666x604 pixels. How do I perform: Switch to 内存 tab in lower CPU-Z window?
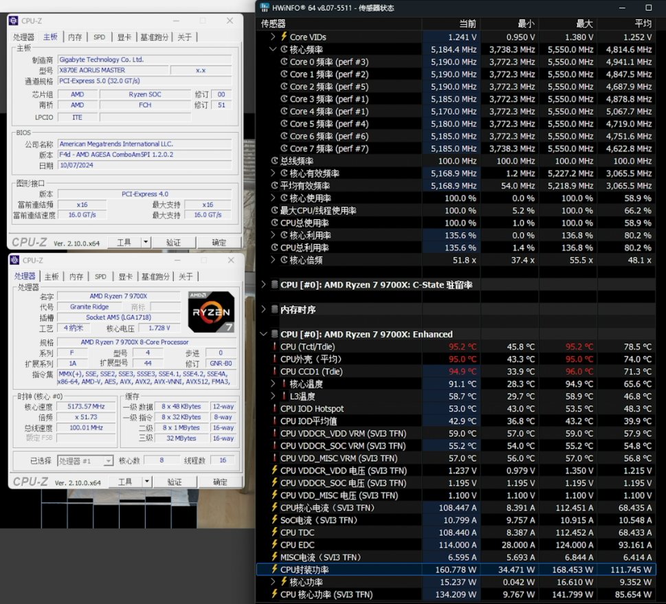click(x=76, y=276)
